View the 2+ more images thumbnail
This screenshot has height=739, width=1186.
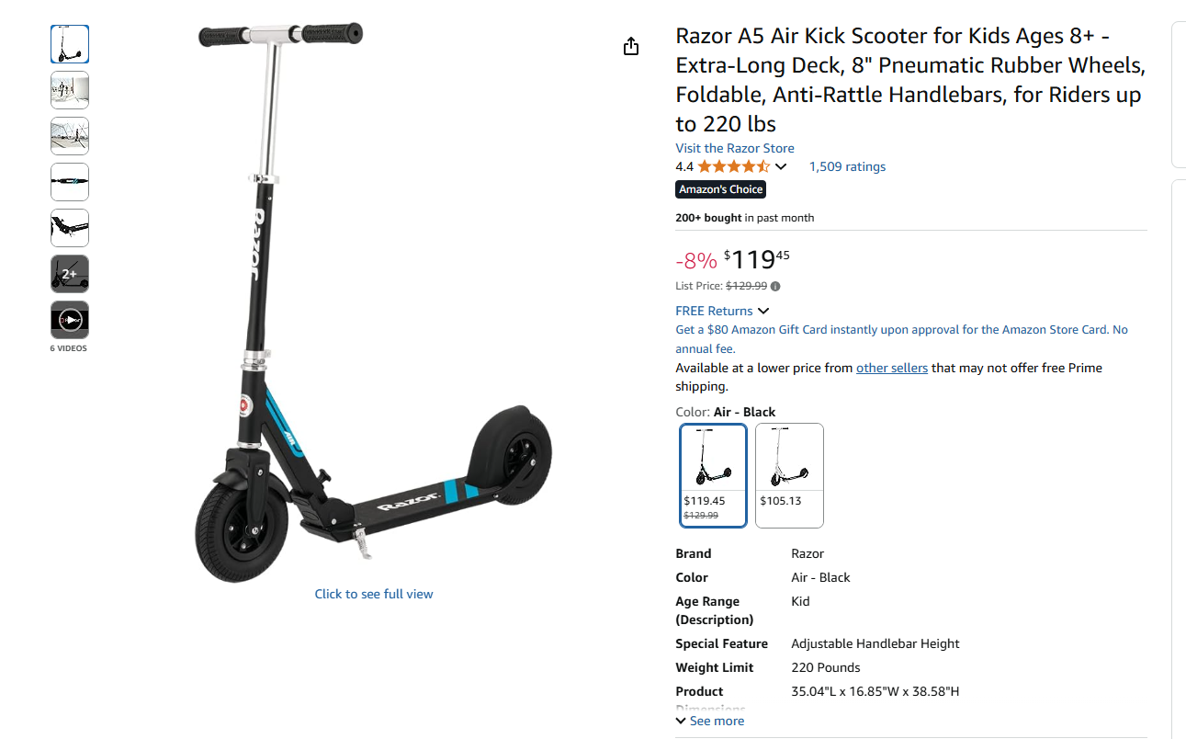tap(70, 274)
